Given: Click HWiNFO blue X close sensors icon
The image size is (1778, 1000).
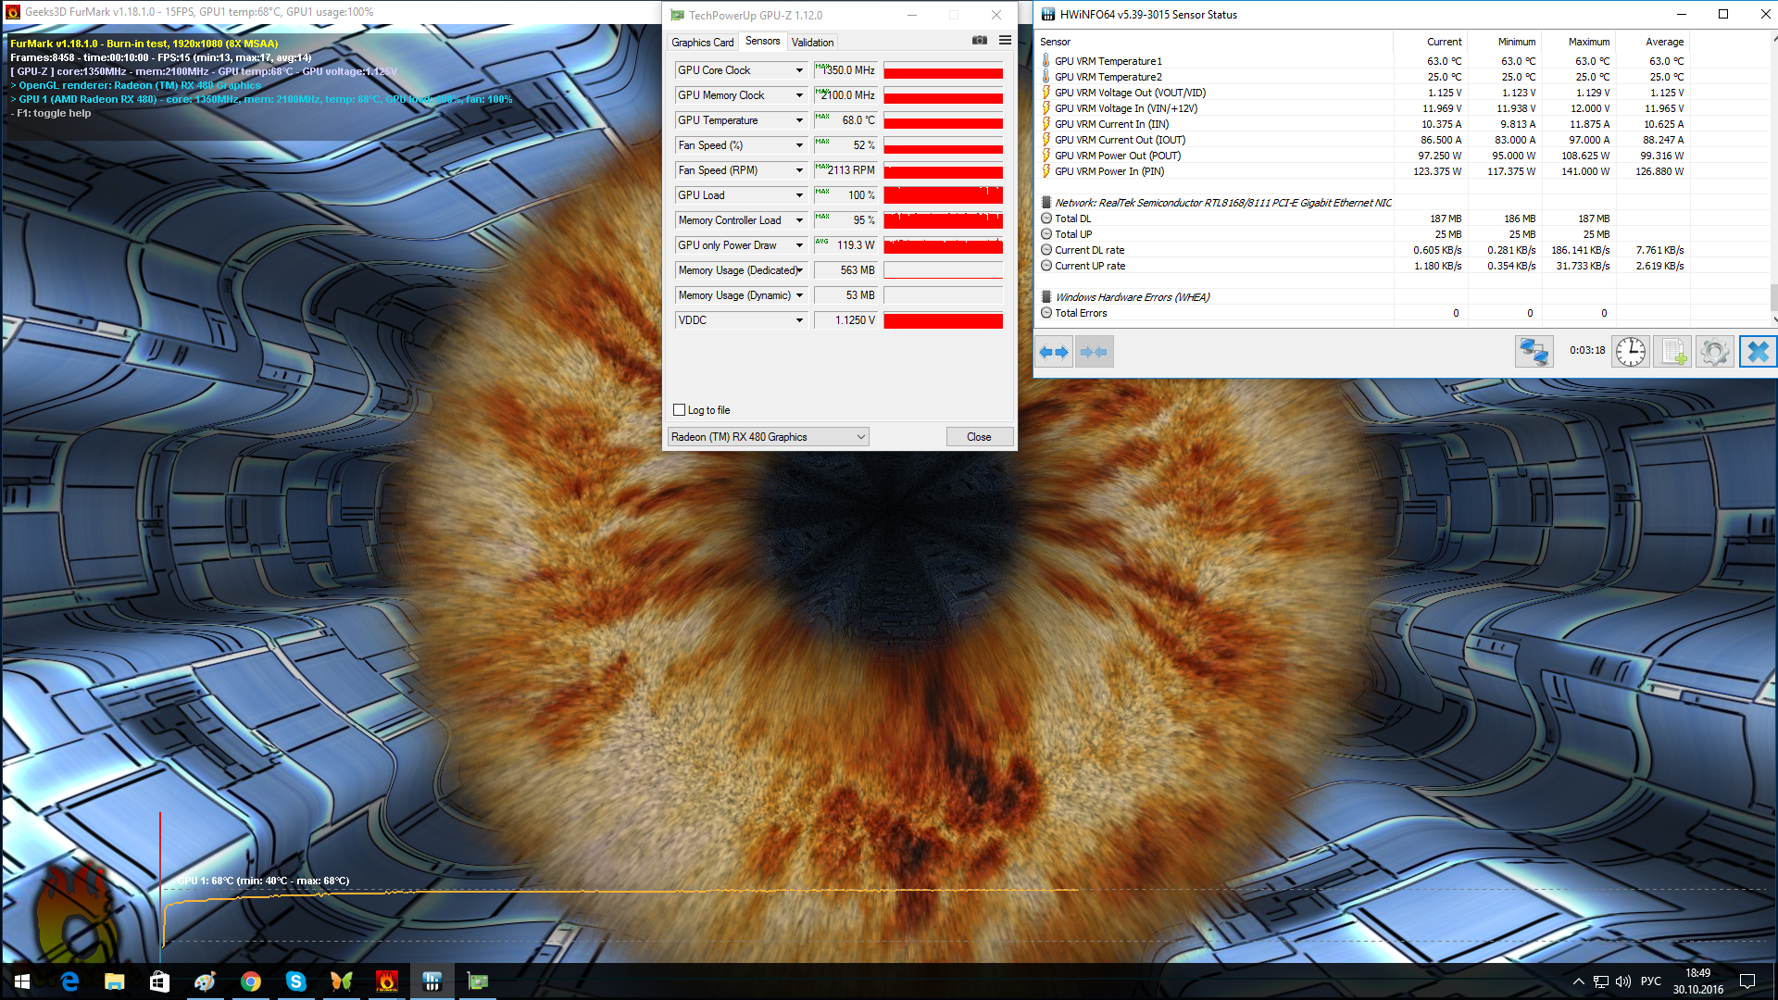Looking at the screenshot, I should tap(1758, 352).
